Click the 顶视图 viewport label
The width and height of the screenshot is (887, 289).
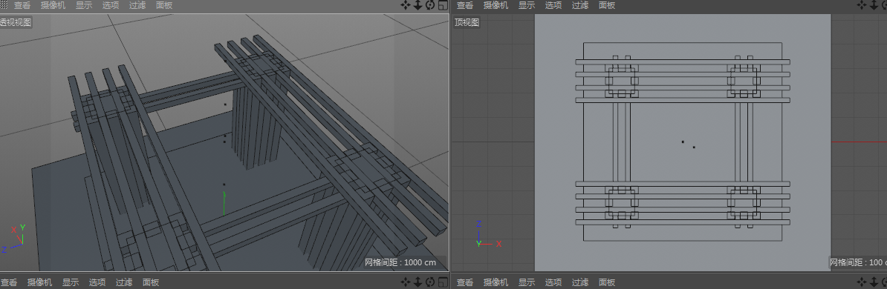pyautogui.click(x=467, y=22)
